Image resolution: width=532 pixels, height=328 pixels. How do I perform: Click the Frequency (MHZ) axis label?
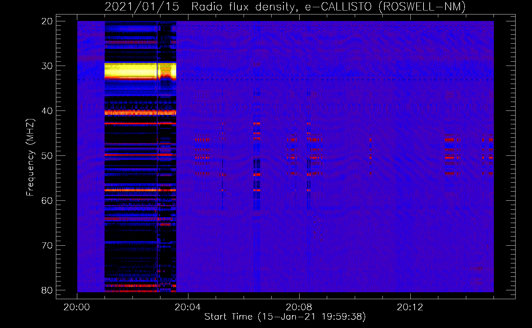click(30, 157)
